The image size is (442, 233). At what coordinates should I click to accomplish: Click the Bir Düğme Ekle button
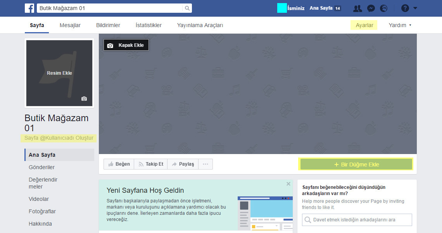point(356,164)
